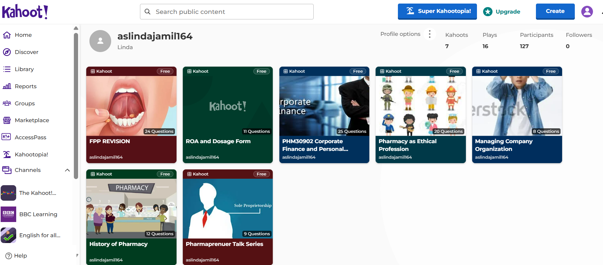The height and width of the screenshot is (265, 603).
Task: Click the Upgrade link
Action: (508, 12)
